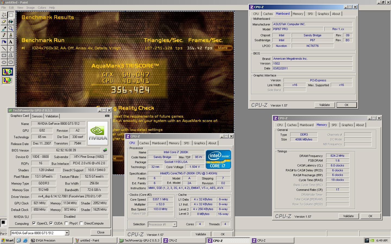Screen dimensions: 391x244
Task: Switch to the Sensors tab in GPU-Z
Action: [x=37, y=116]
